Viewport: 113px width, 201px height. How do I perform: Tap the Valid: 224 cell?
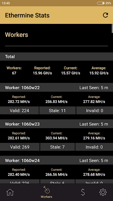tap(19, 111)
